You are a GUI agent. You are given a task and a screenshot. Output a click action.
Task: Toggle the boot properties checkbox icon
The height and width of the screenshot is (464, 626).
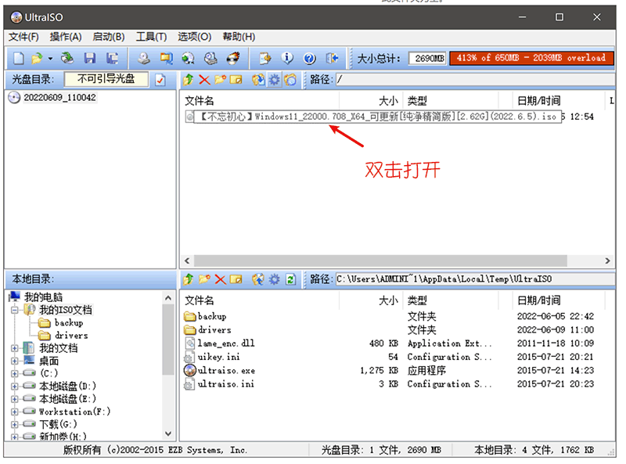(x=160, y=80)
